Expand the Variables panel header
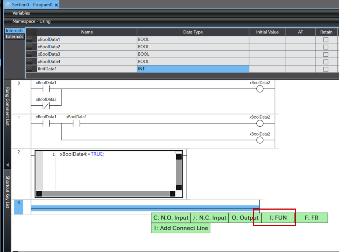The width and height of the screenshot is (339, 252). click(x=21, y=13)
